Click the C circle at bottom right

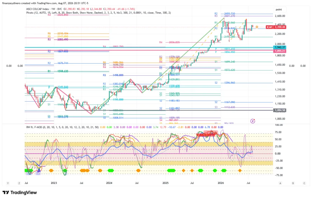[304, 183]
